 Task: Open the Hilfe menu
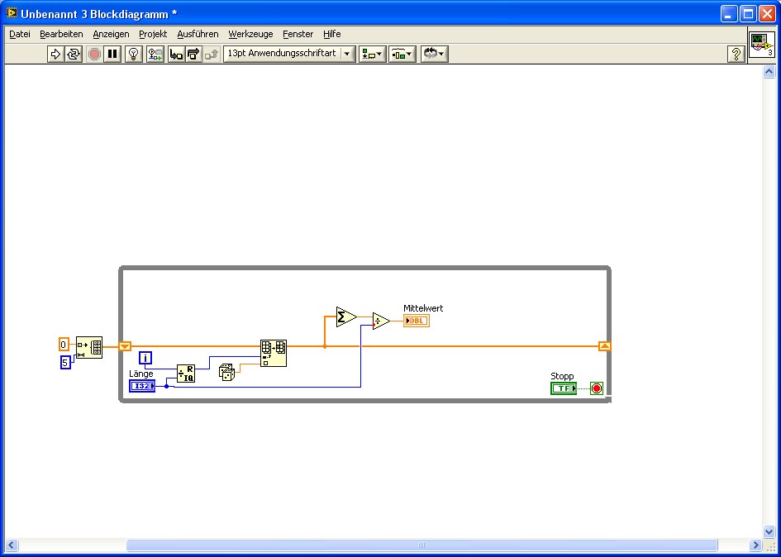point(331,34)
